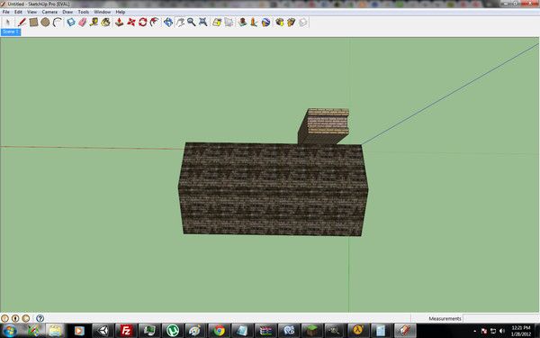This screenshot has width=540, height=338.
Task: Click the taskbar clock showing 12:21 PM
Action: [x=521, y=331]
